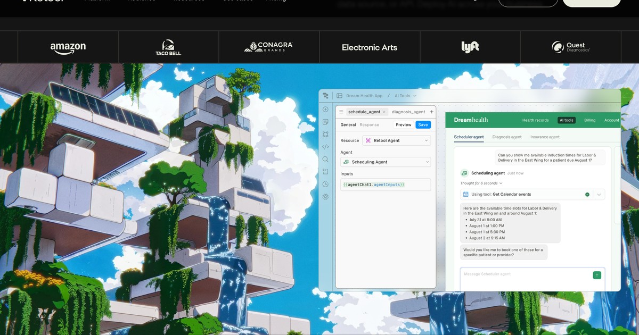The height and width of the screenshot is (335, 639).
Task: Click the green send arrow button
Action: pyautogui.click(x=597, y=275)
